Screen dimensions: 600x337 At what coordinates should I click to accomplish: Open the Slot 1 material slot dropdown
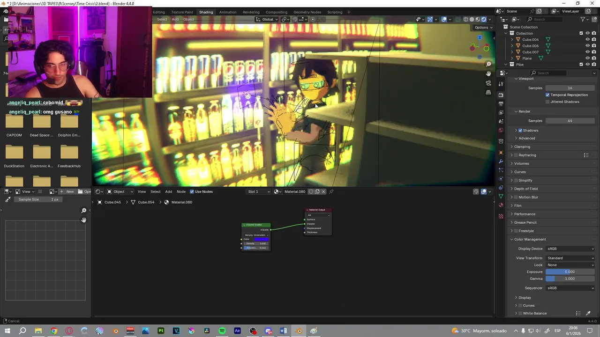pyautogui.click(x=259, y=191)
